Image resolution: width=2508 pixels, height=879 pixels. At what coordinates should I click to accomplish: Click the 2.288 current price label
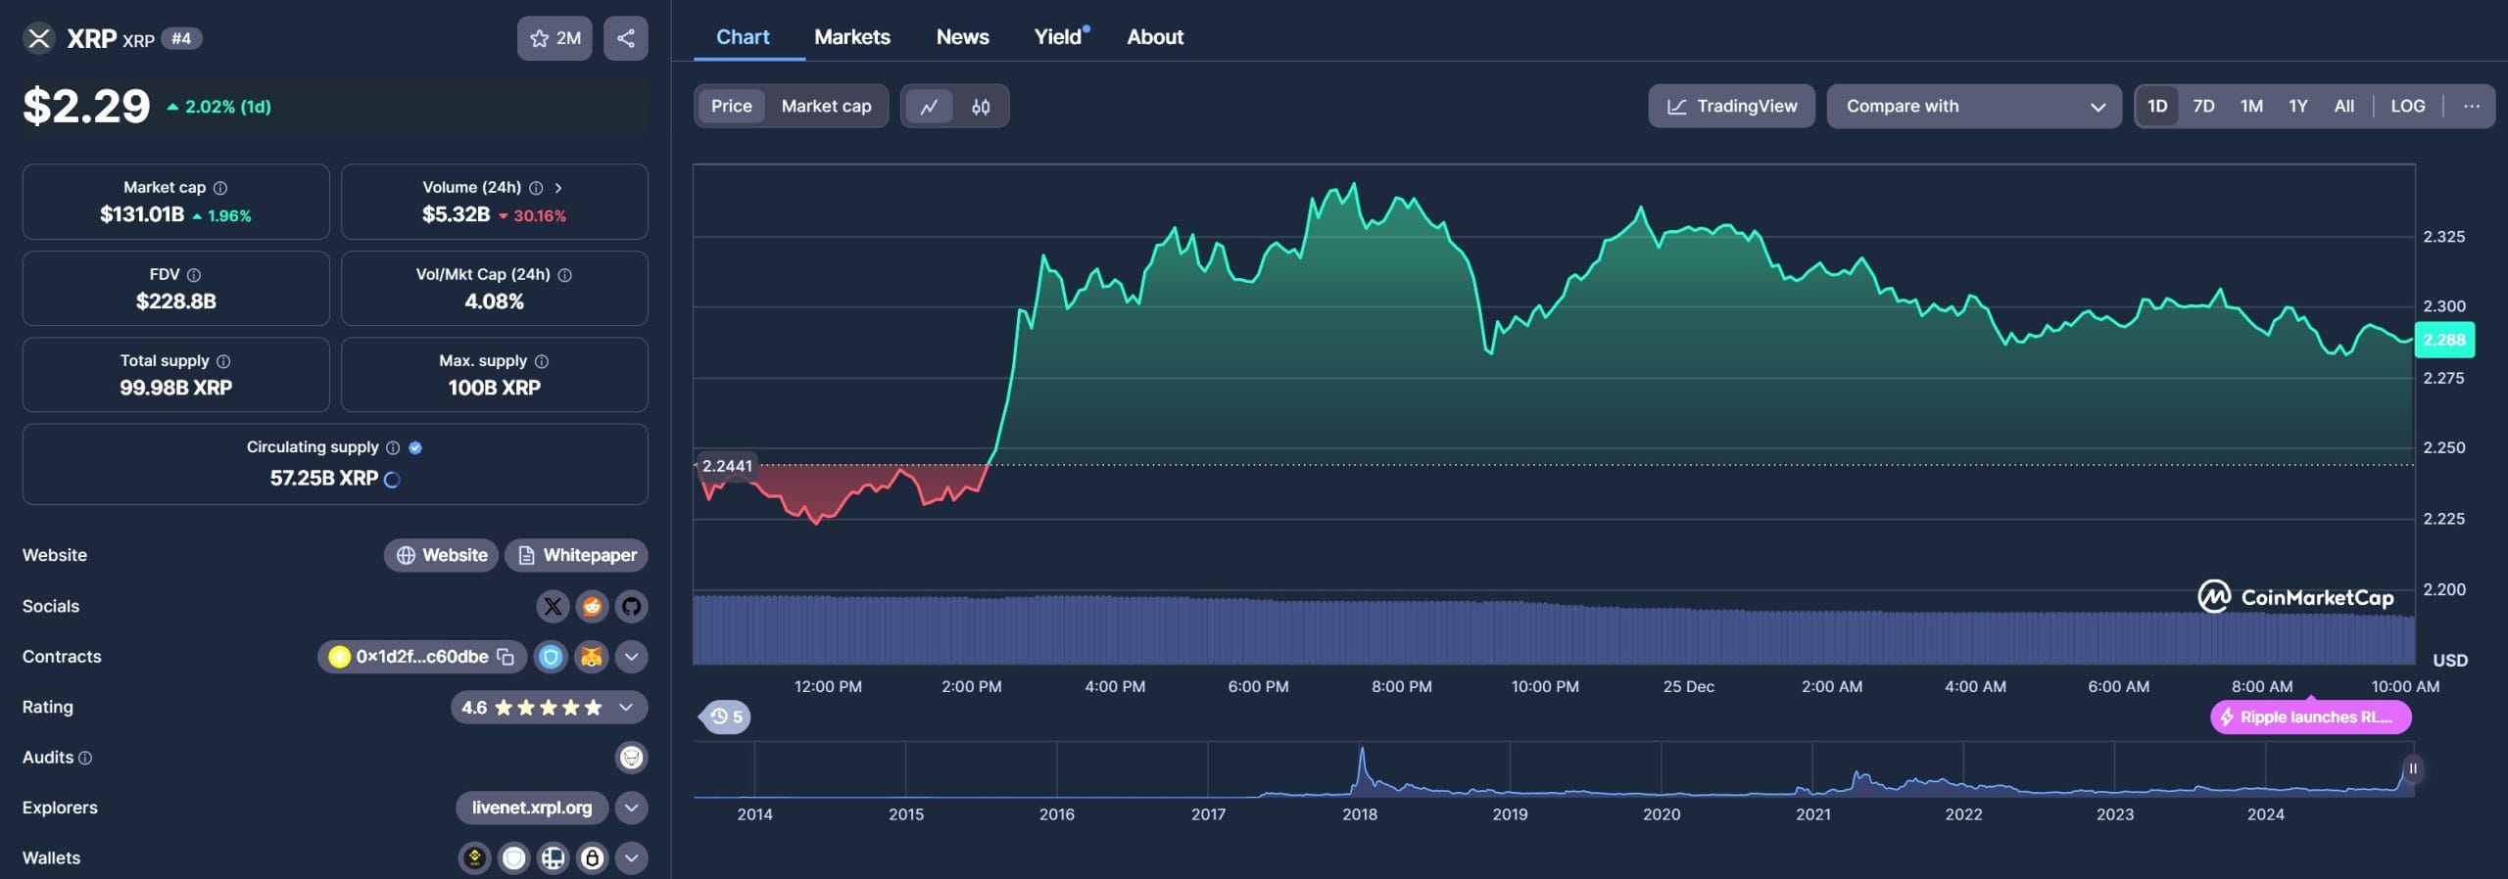coord(2443,341)
